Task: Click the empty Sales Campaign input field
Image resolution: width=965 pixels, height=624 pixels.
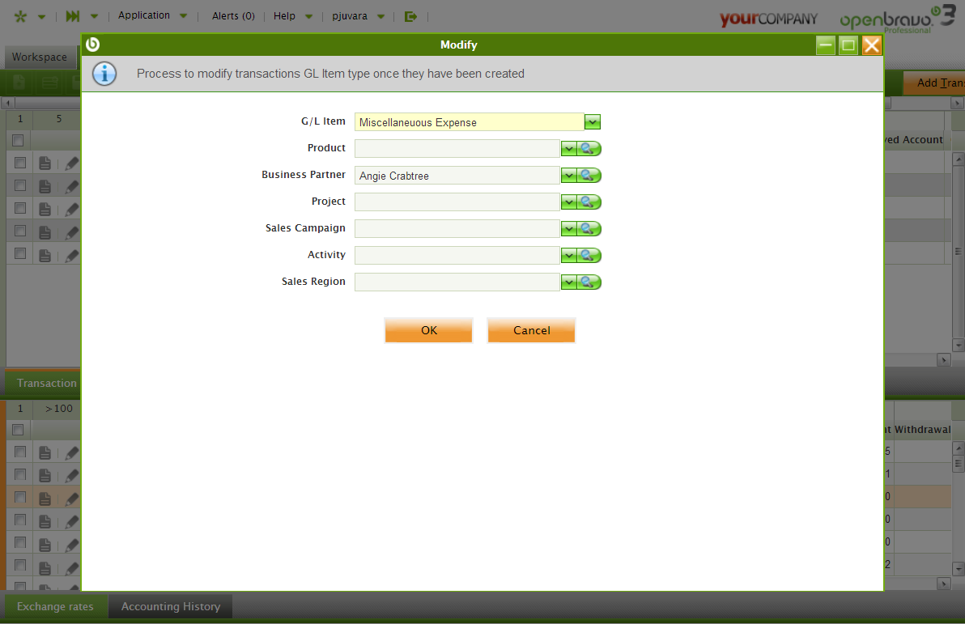Action: point(457,229)
